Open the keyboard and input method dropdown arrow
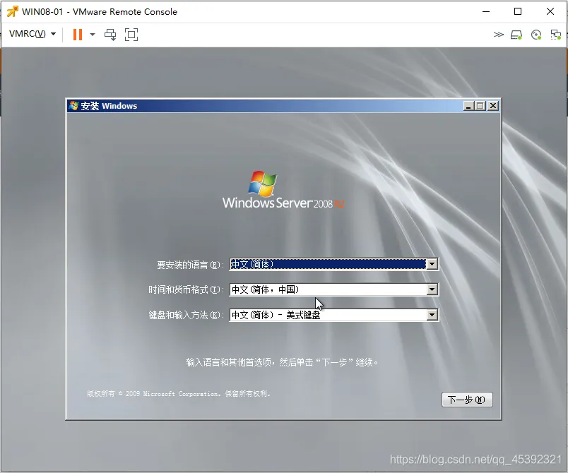568x473 pixels. [x=432, y=315]
